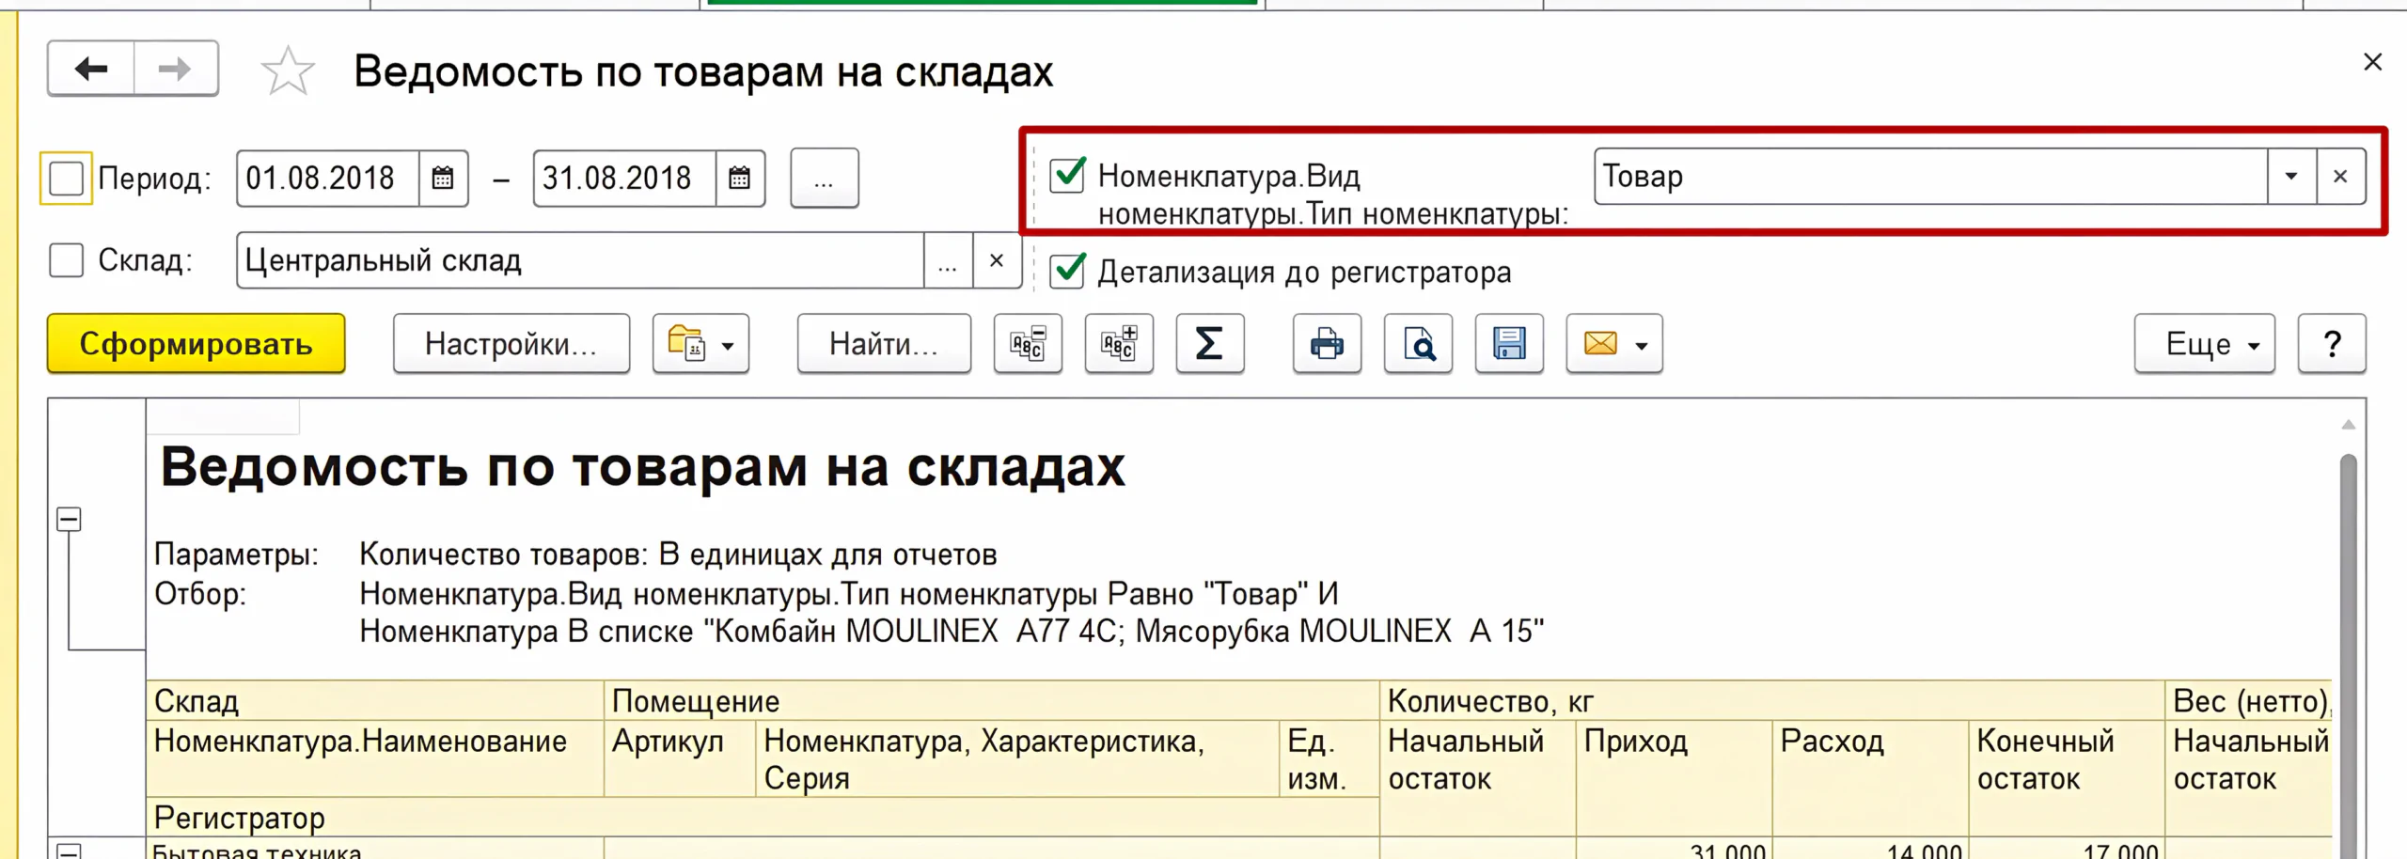Choose warehouse via ellipsis button
The height and width of the screenshot is (859, 2407).
pyautogui.click(x=948, y=260)
